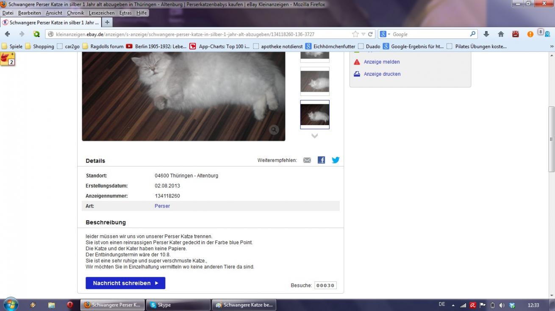Image resolution: width=555 pixels, height=311 pixels.
Task: Share the ad on Twitter
Action: [336, 160]
